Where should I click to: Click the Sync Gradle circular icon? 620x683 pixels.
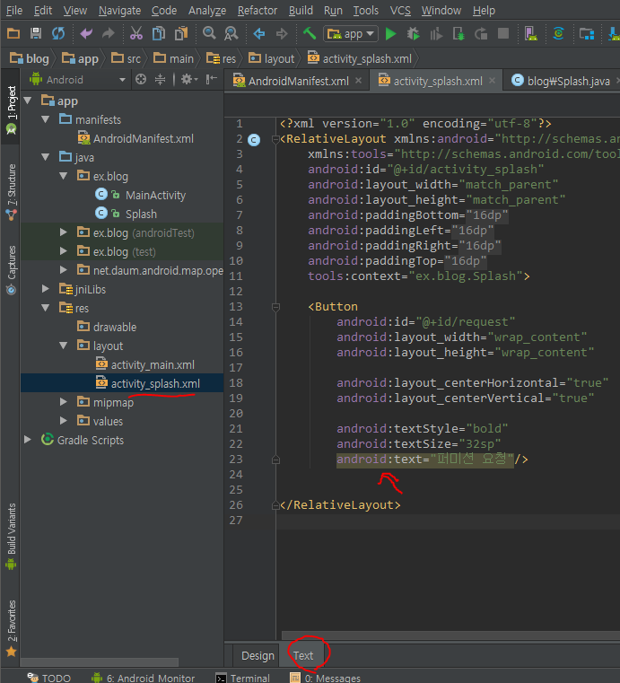[x=558, y=33]
